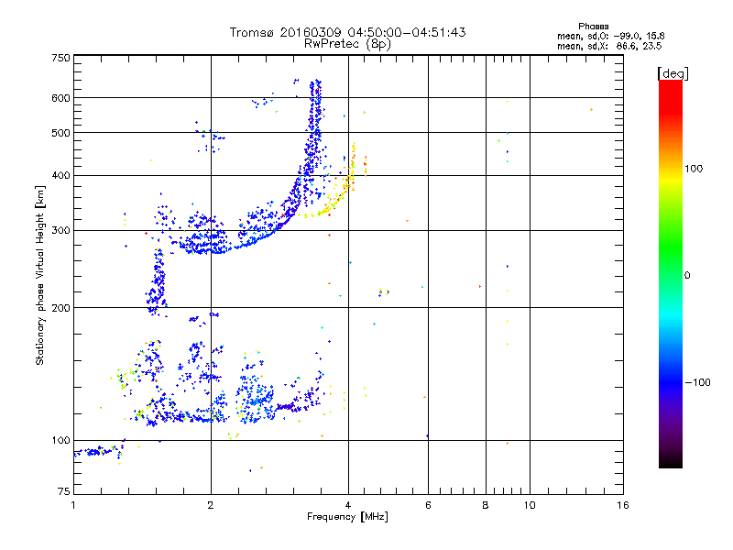Click the y-axis tick value '200'

point(60,308)
